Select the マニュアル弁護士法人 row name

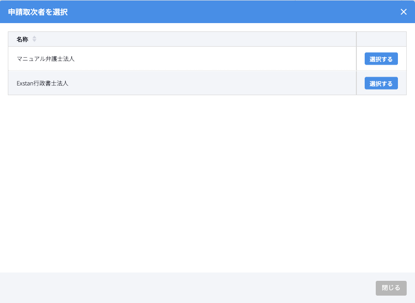(45, 59)
